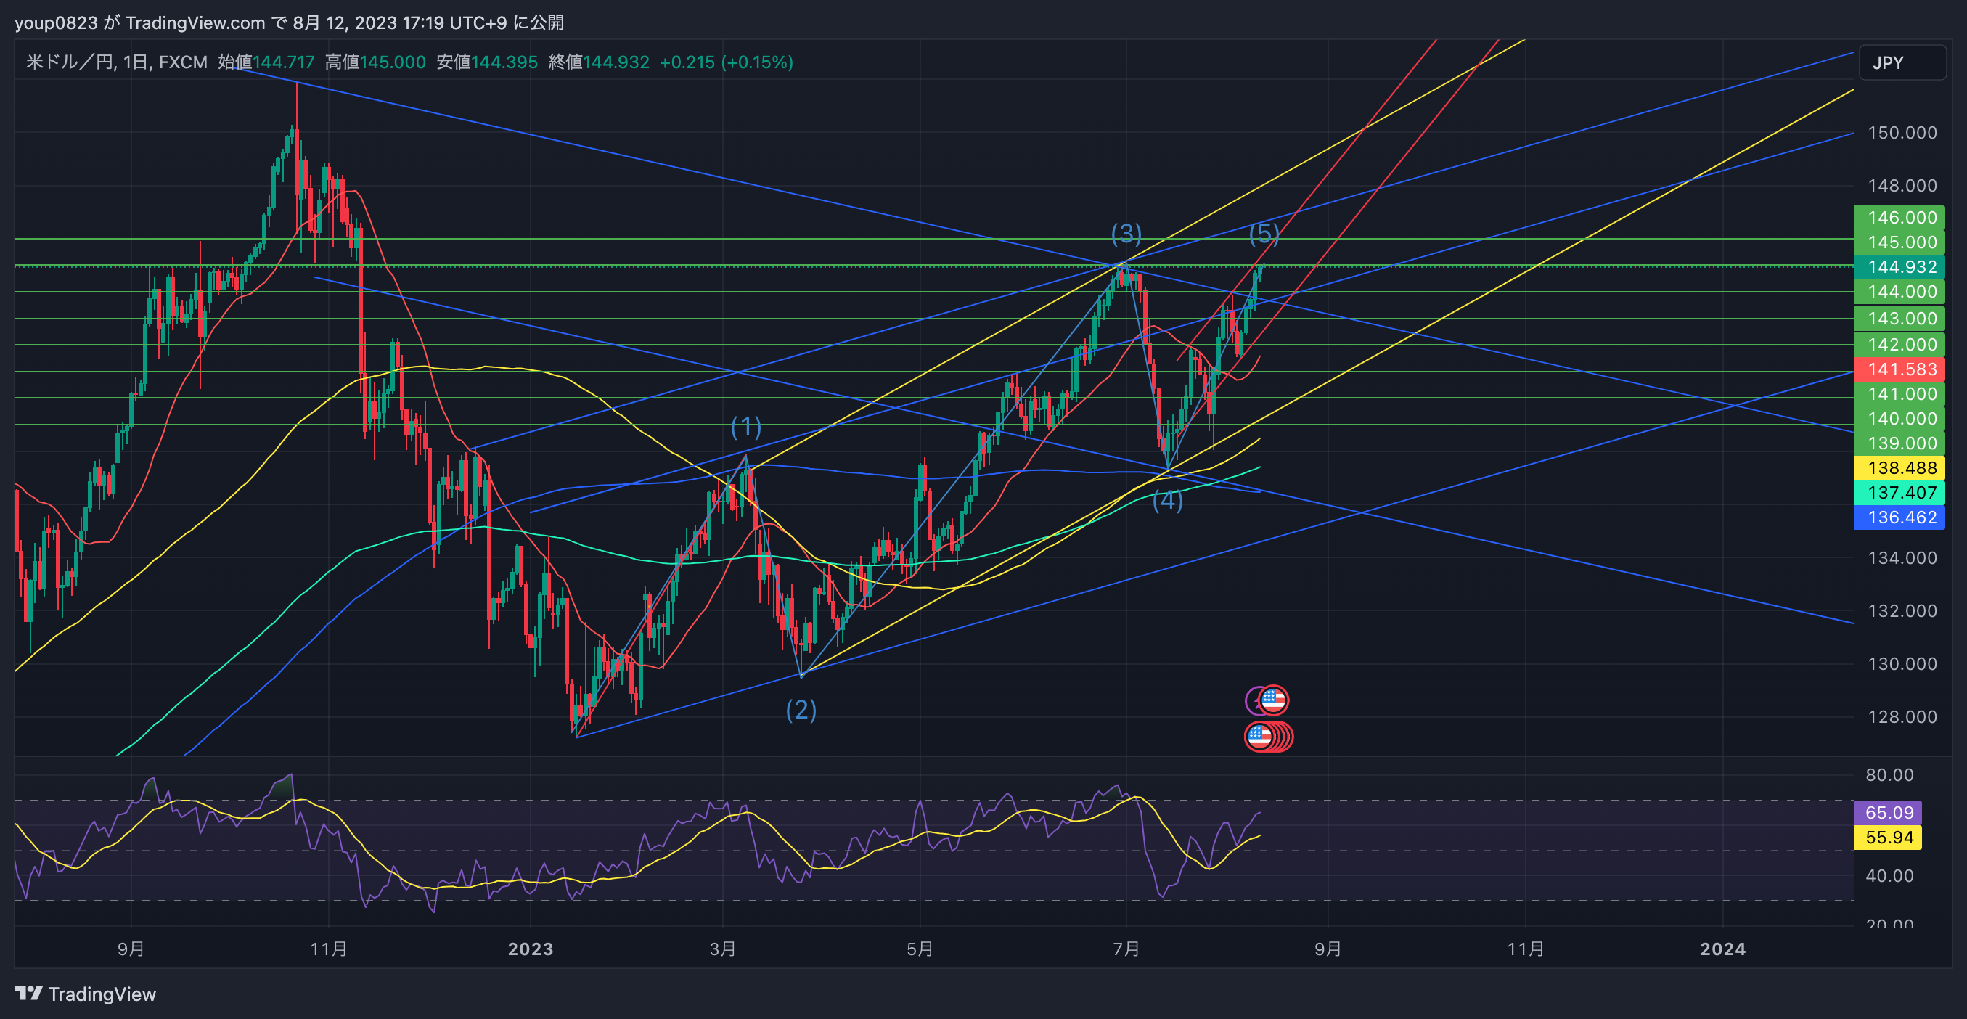1967x1019 pixels.
Task: Click the 80.00 RSI axis label
Action: coord(1889,774)
